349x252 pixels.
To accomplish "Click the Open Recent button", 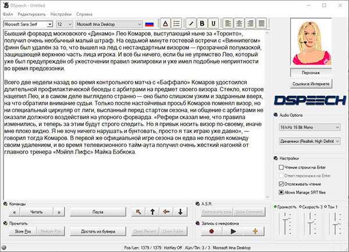I will 145,232.
